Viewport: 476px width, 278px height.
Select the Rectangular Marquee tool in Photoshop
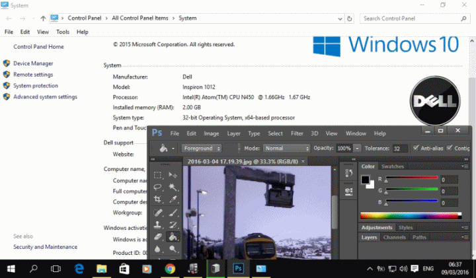coord(157,175)
